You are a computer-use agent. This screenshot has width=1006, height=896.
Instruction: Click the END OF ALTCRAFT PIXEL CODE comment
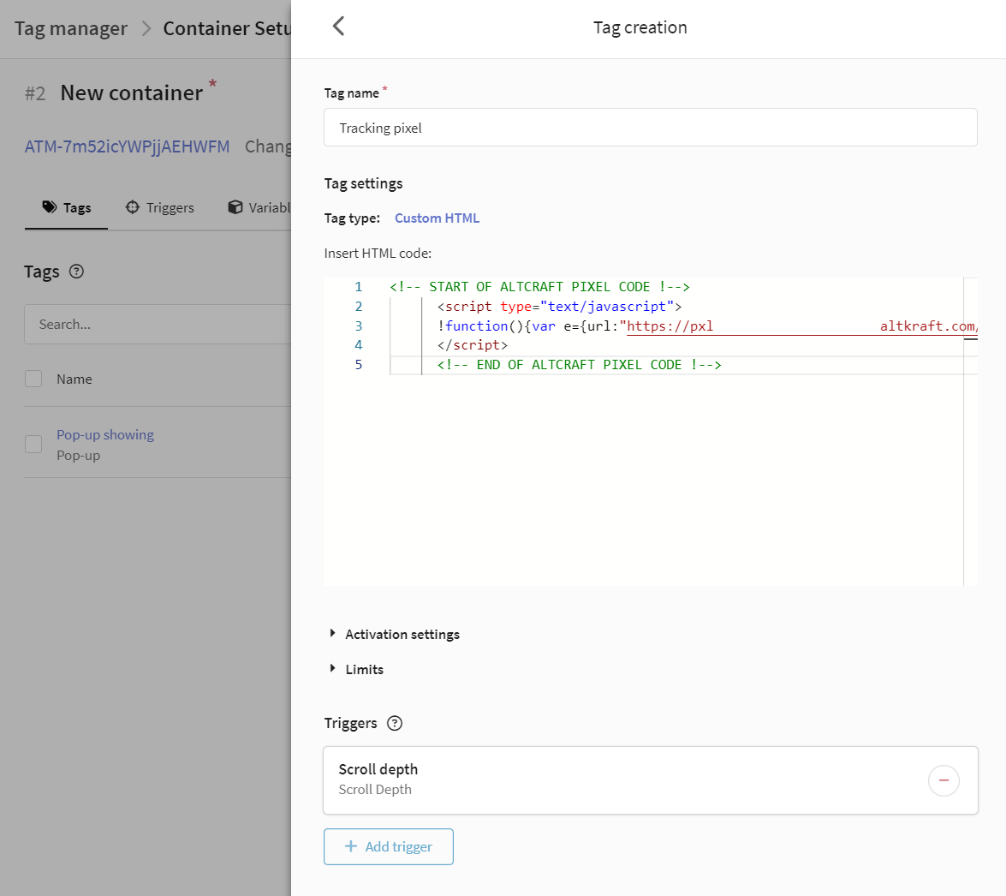coord(580,365)
